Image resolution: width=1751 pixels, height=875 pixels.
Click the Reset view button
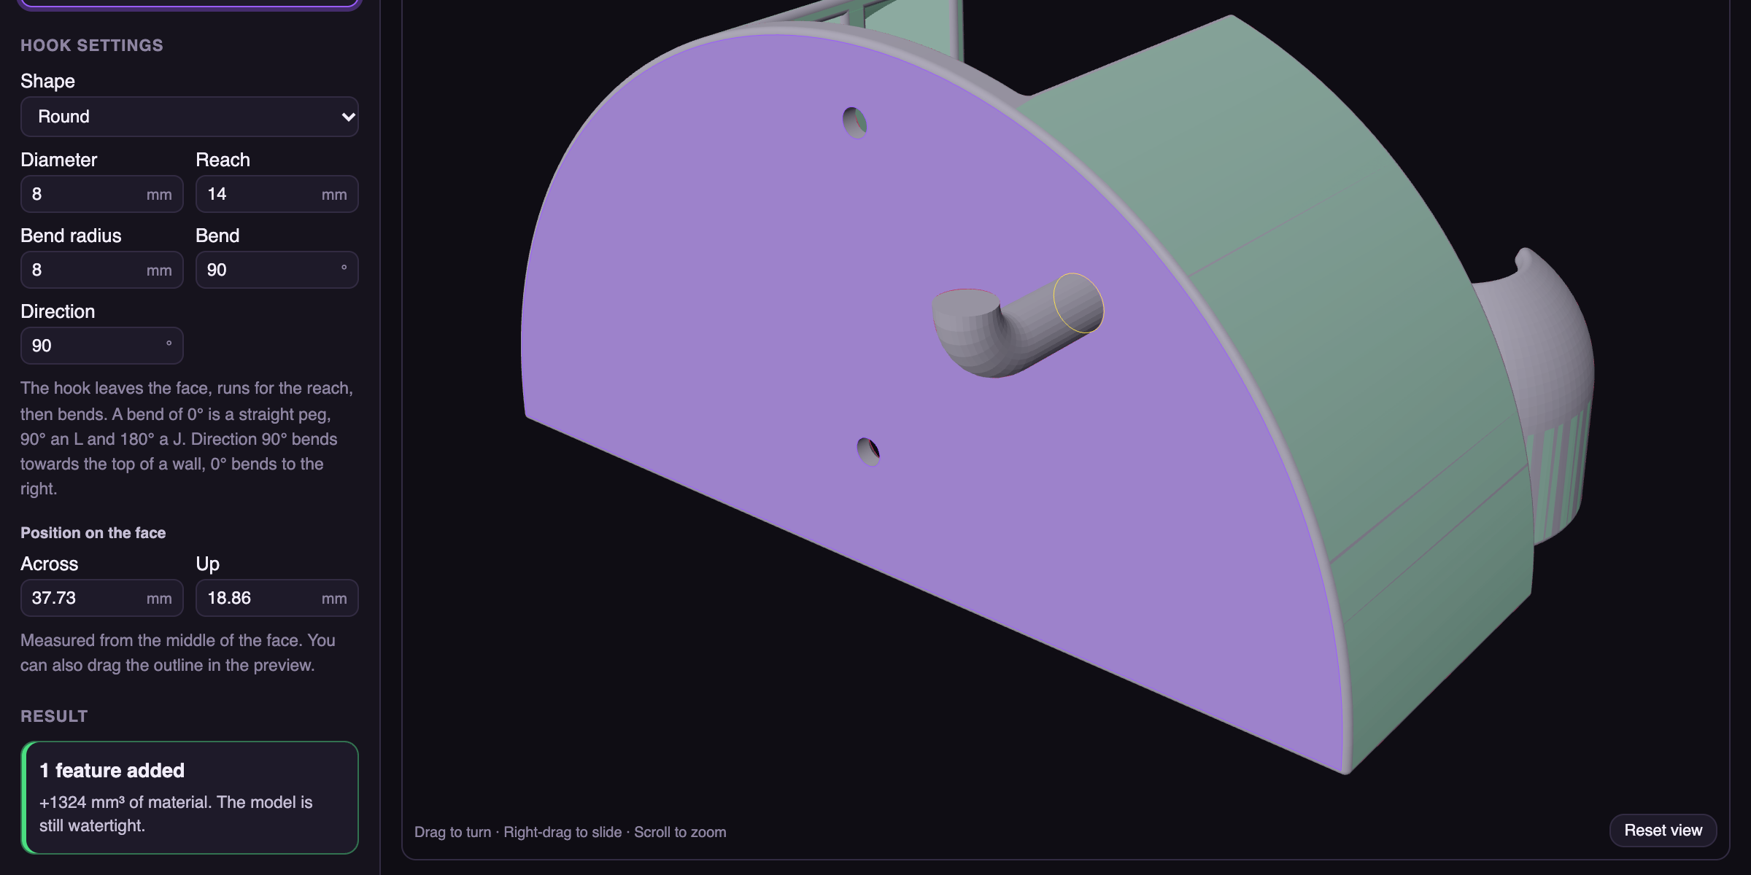[1663, 831]
